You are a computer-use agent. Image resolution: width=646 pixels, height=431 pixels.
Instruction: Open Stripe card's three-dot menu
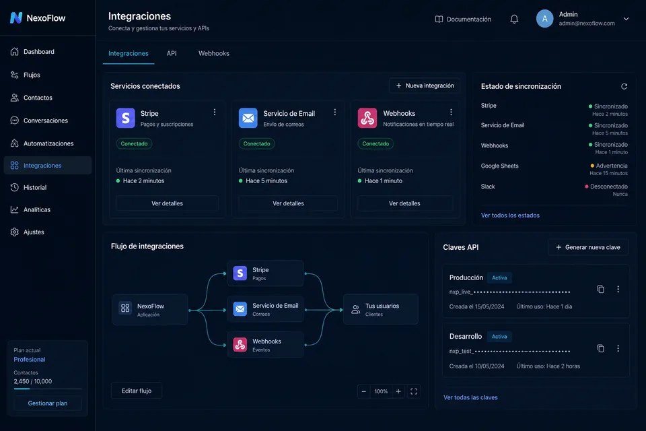coord(215,112)
